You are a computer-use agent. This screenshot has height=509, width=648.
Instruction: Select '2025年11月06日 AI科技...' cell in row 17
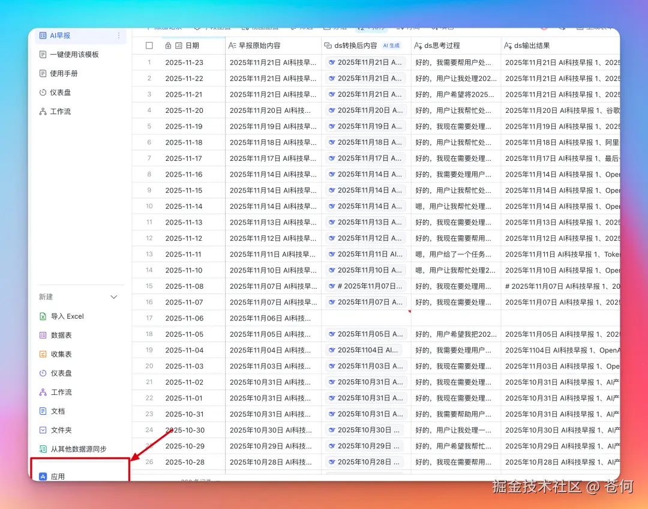tap(273, 318)
